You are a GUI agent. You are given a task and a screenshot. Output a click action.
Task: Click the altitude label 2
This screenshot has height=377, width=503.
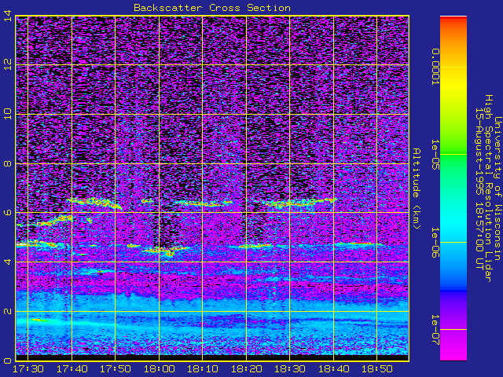7,311
